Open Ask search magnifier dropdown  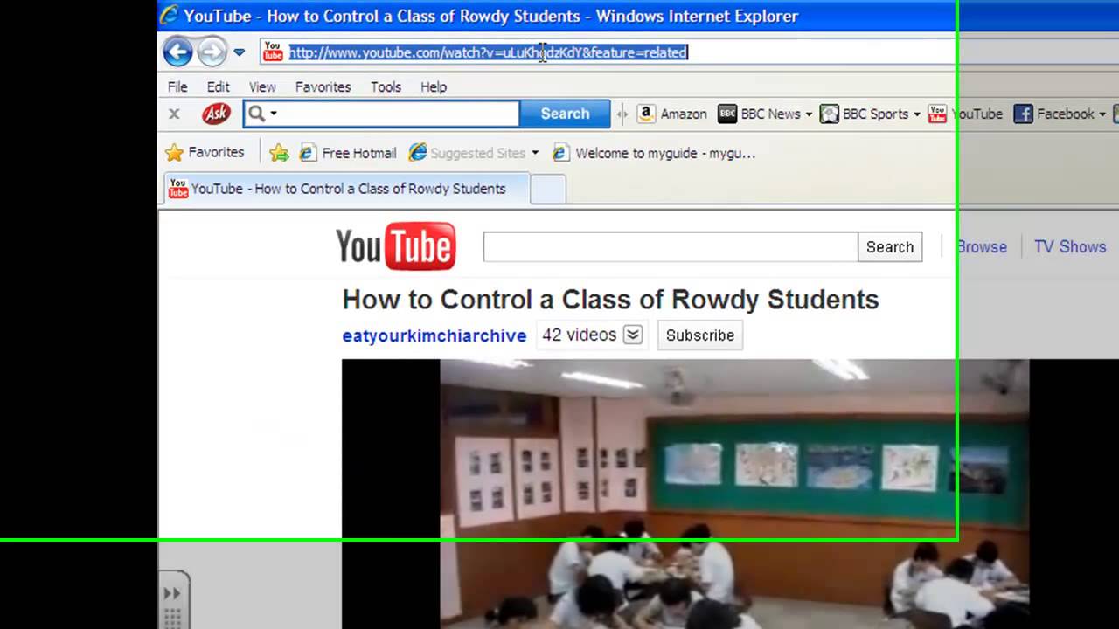coord(262,114)
